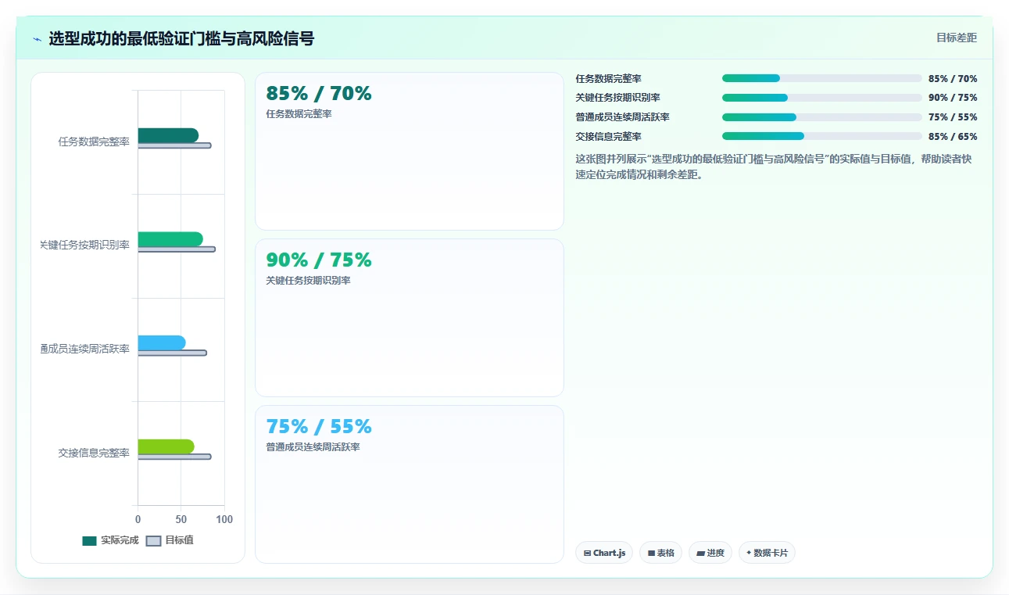Click the 关键任务按期识别率 progress bar
Screen dimensions: 1009x595
click(822, 98)
